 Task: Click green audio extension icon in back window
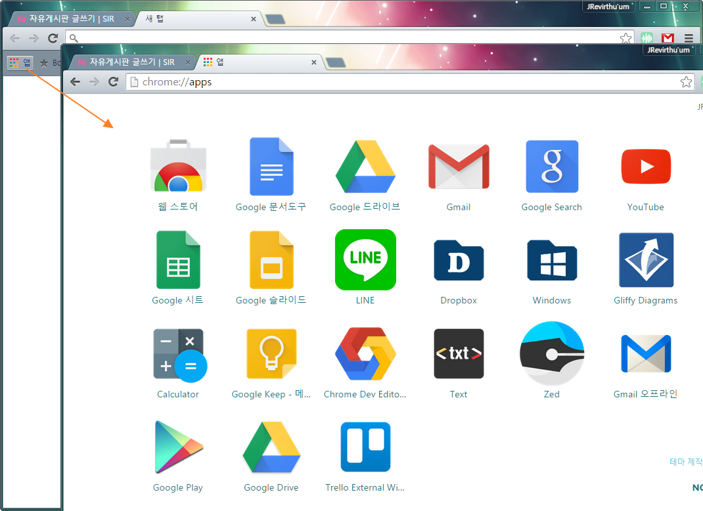tap(646, 38)
